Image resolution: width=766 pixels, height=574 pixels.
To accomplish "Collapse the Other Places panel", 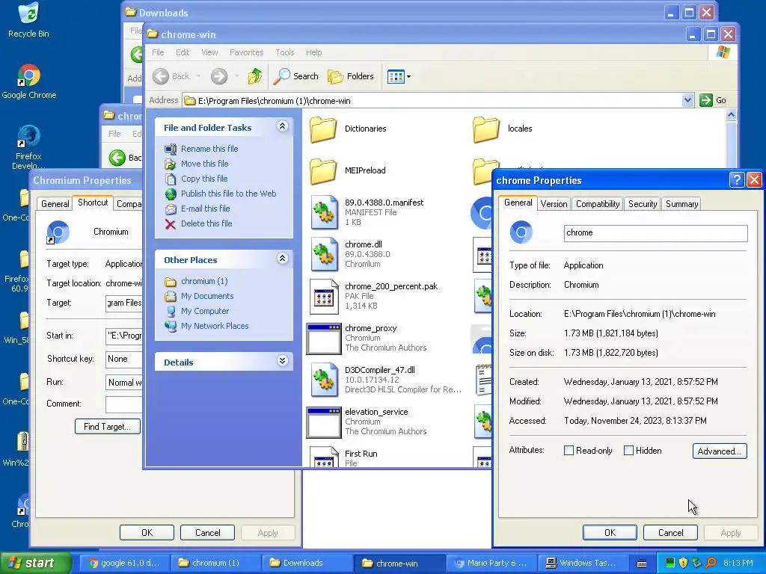I will [282, 259].
